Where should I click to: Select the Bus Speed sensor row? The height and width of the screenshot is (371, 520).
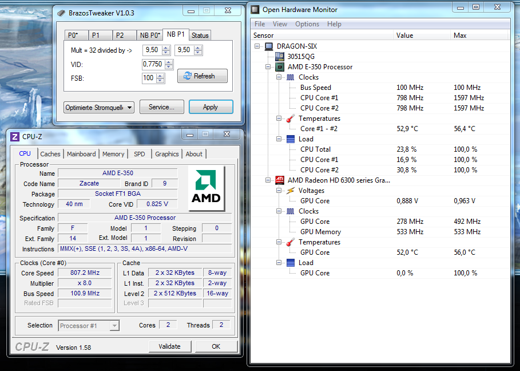(380, 88)
